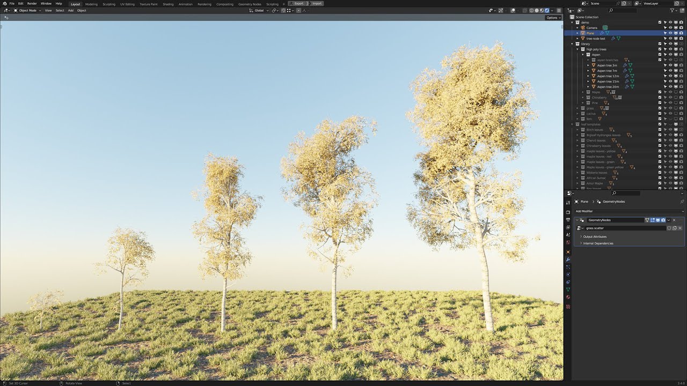This screenshot has height=386, width=687.
Task: Open the outliner filter dropdown
Action: pyautogui.click(x=674, y=10)
